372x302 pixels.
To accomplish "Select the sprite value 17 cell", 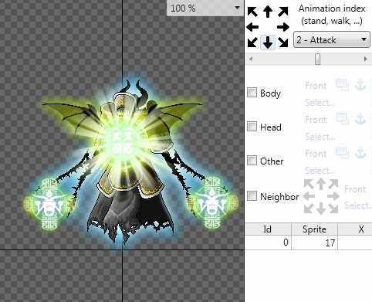I will [x=314, y=243].
